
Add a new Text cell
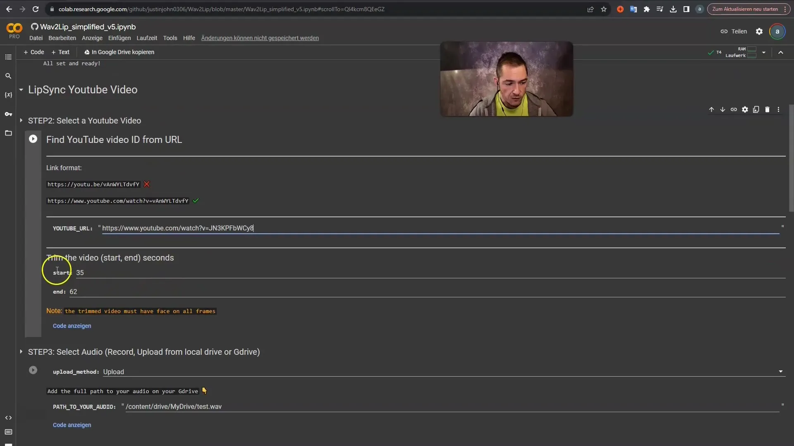pyautogui.click(x=60, y=52)
